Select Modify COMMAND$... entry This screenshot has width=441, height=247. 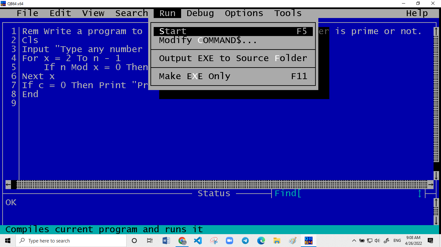(233, 40)
